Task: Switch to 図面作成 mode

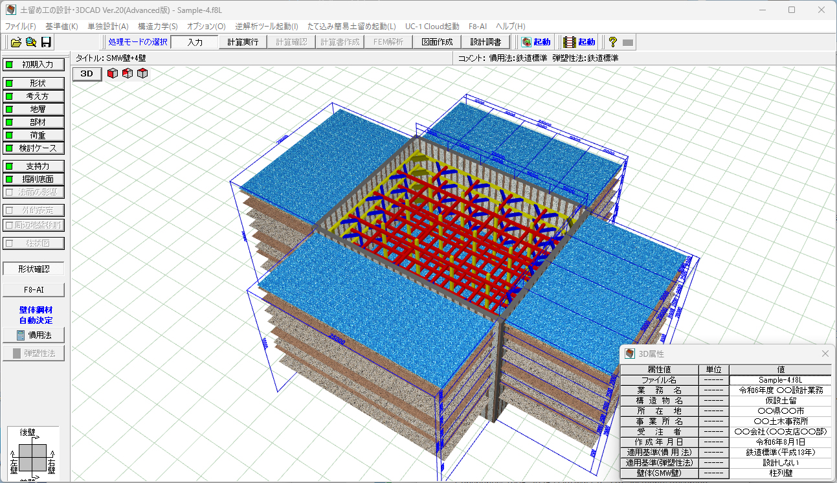Action: coord(437,42)
